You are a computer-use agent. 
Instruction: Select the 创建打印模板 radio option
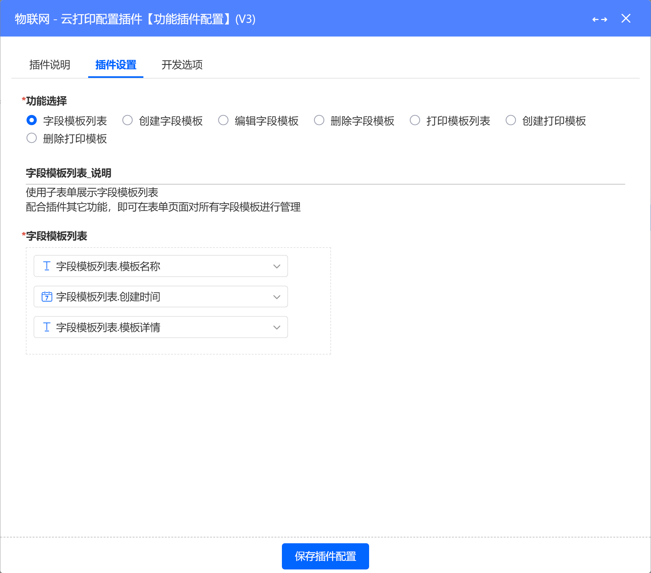tap(511, 120)
